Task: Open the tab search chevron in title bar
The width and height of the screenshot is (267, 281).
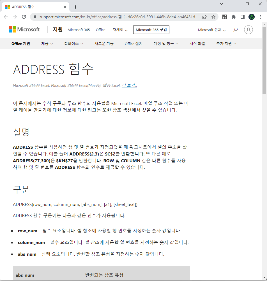Action: (222, 4)
